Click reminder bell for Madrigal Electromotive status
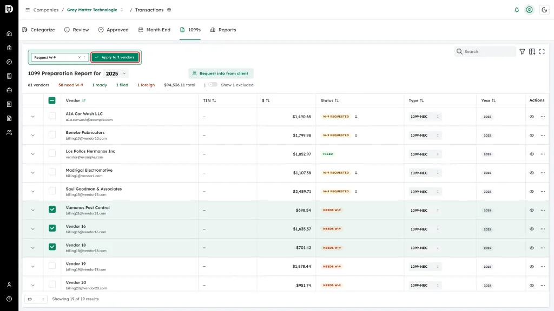554x311 pixels. point(356,173)
